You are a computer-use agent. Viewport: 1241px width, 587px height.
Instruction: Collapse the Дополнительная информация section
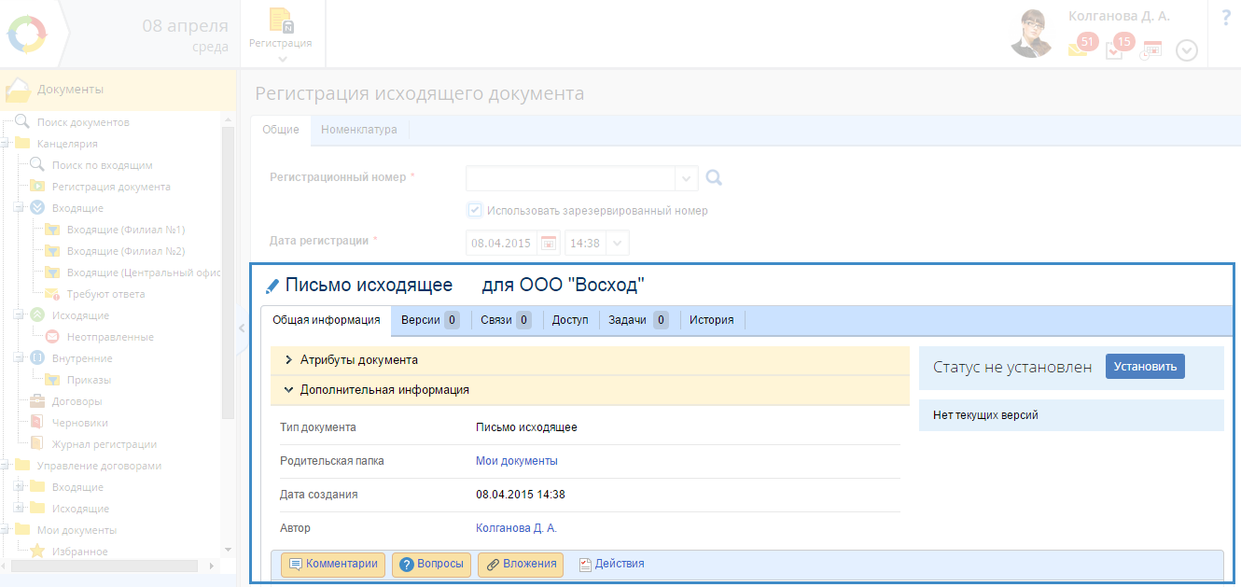[383, 390]
